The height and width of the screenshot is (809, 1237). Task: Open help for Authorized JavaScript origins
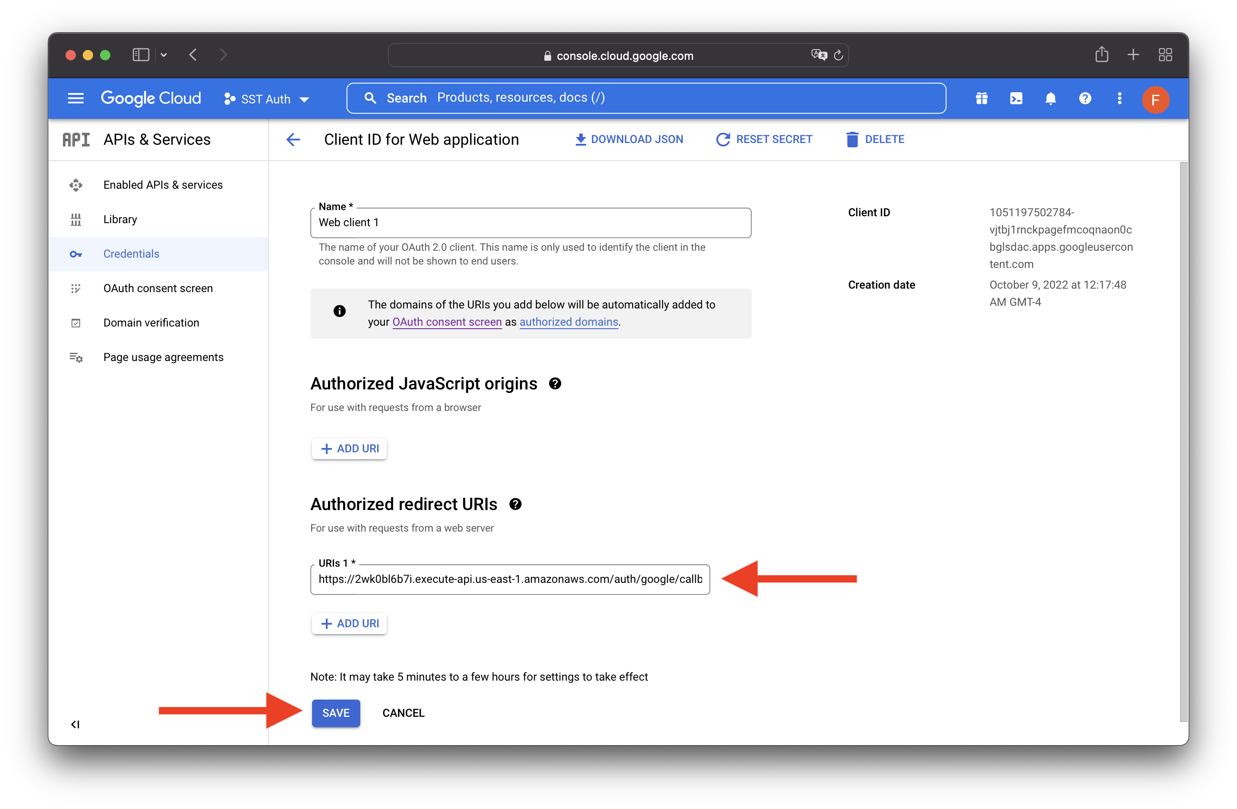click(x=555, y=383)
